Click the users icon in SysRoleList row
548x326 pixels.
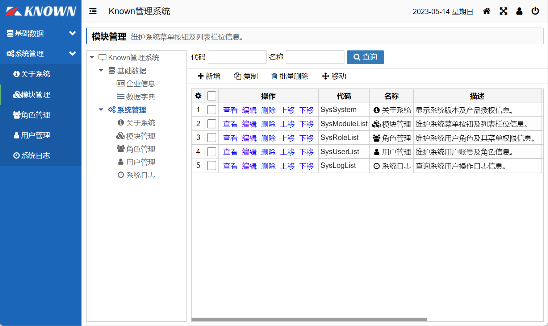377,138
